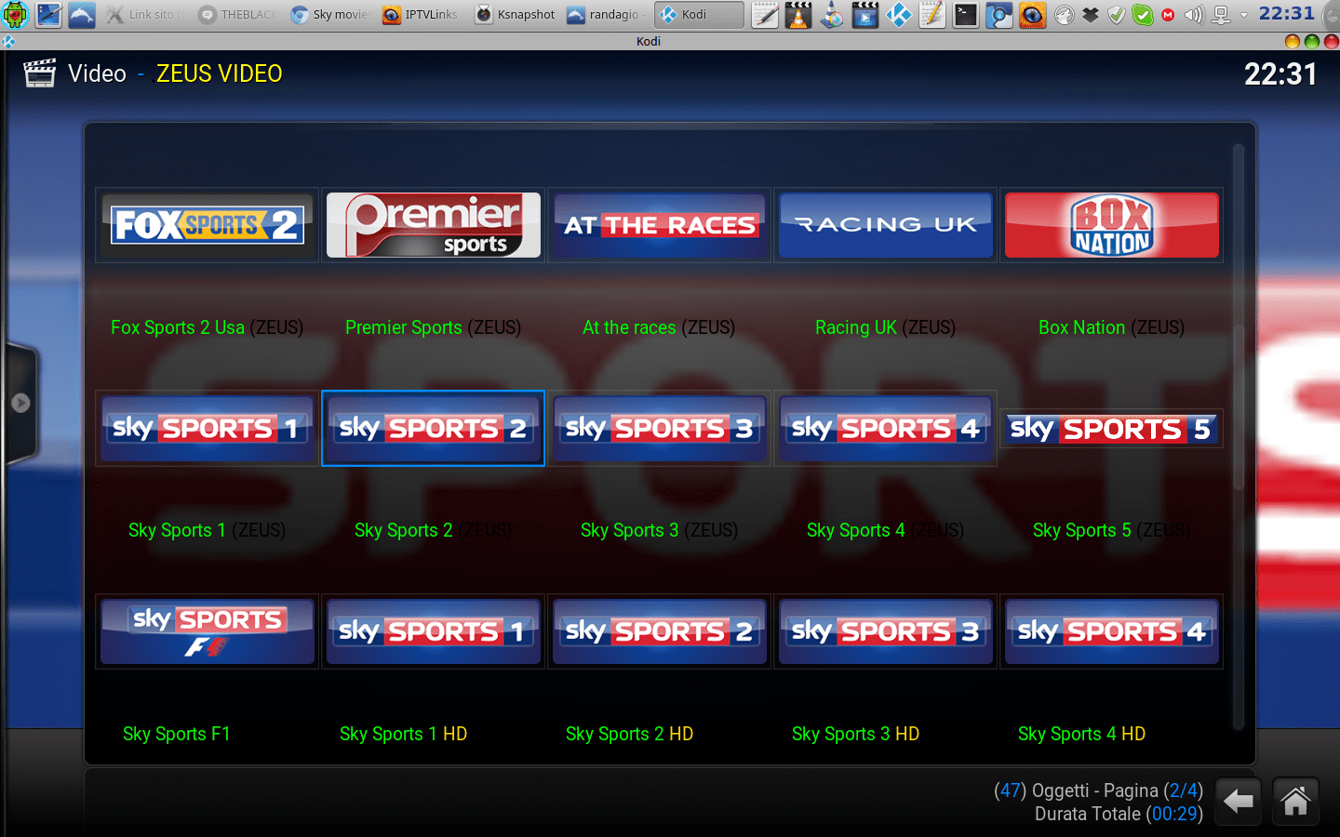Open the Sky Sports 3 ZEUS tile
1340x837 pixels.
point(660,429)
